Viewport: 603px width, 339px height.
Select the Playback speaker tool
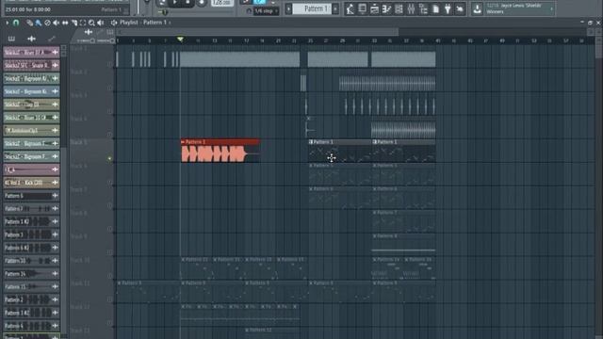point(101,23)
